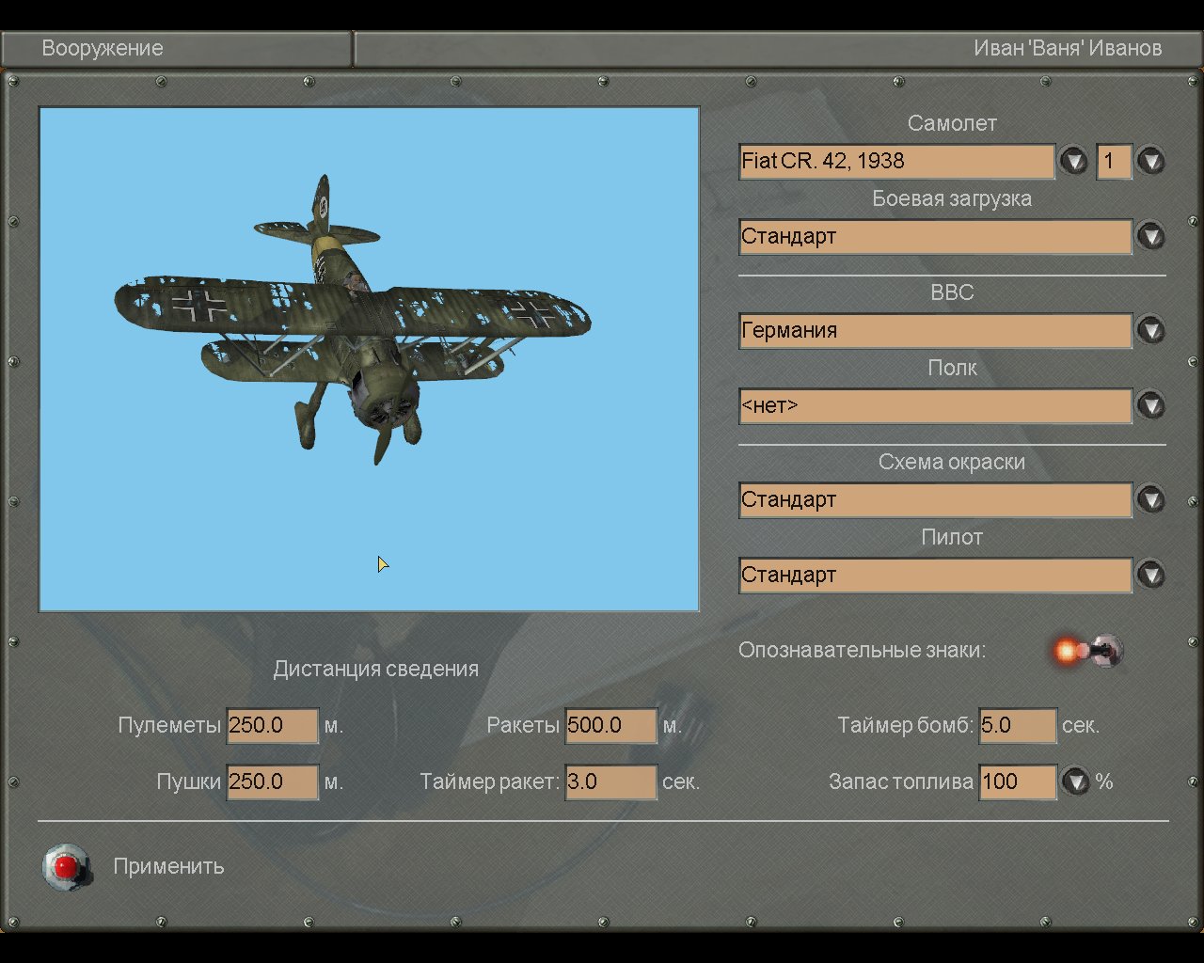
Task: Open the Запас топлива percent dropdown
Action: [1075, 781]
